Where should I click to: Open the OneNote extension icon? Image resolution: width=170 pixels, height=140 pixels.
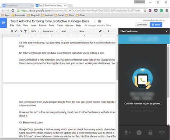coord(150,10)
